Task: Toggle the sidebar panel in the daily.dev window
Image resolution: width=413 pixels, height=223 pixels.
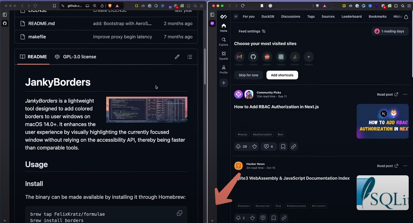Action: (212, 14)
